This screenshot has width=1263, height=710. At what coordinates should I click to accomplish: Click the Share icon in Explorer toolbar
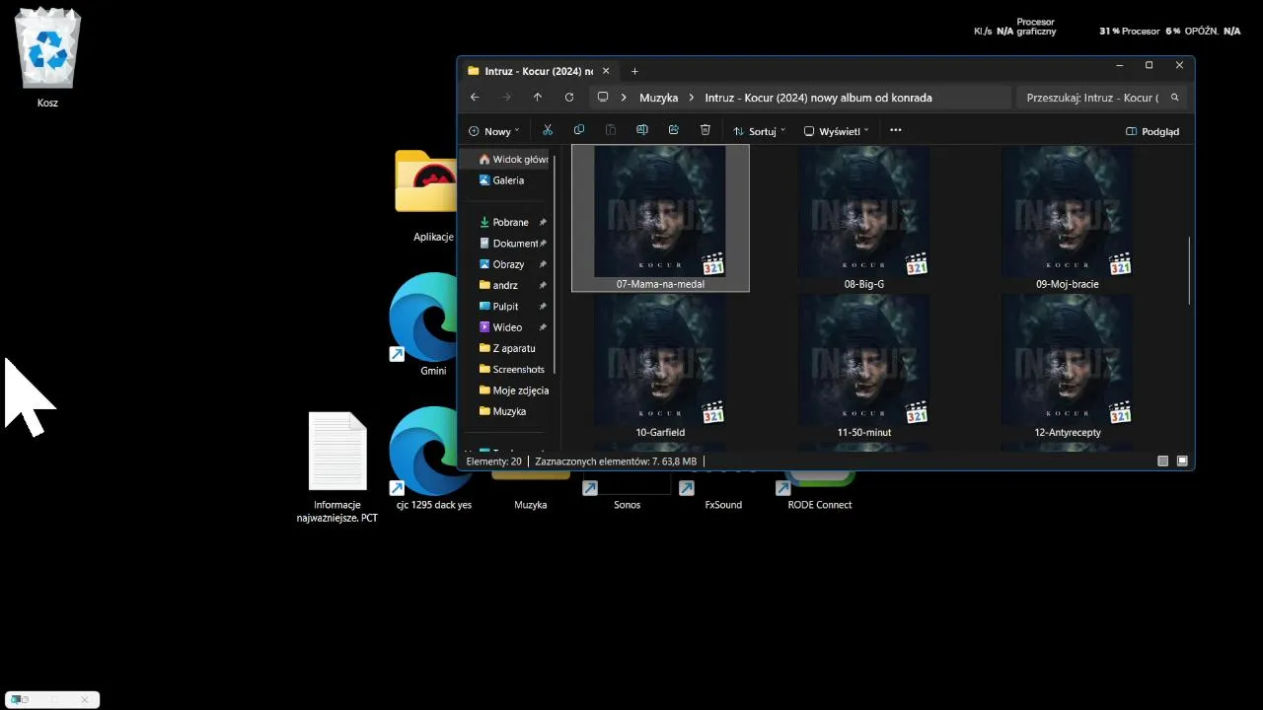tap(674, 130)
